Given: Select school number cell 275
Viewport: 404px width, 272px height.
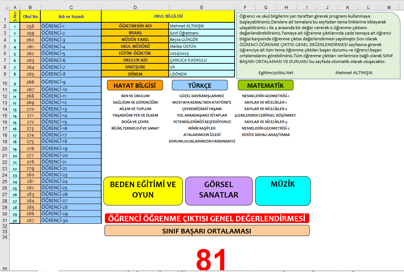Looking at the screenshot, I should [30, 141].
